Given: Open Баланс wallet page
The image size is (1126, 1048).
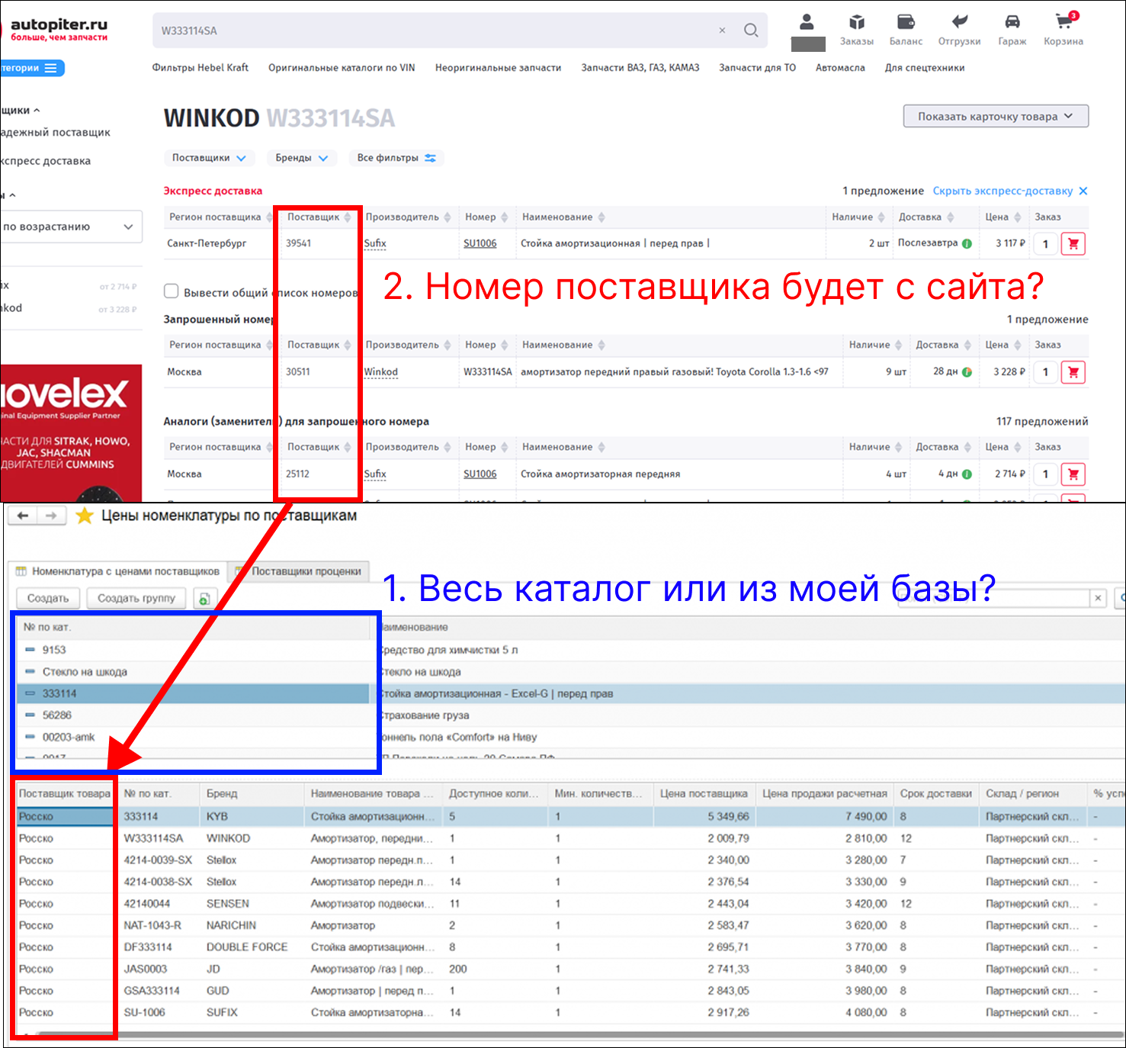Looking at the screenshot, I should pos(906,31).
